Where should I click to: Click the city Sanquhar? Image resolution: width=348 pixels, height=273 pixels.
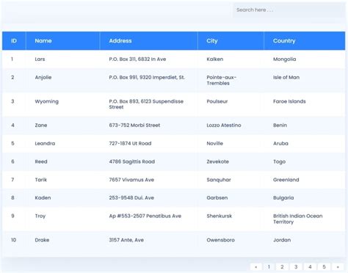tap(219, 180)
